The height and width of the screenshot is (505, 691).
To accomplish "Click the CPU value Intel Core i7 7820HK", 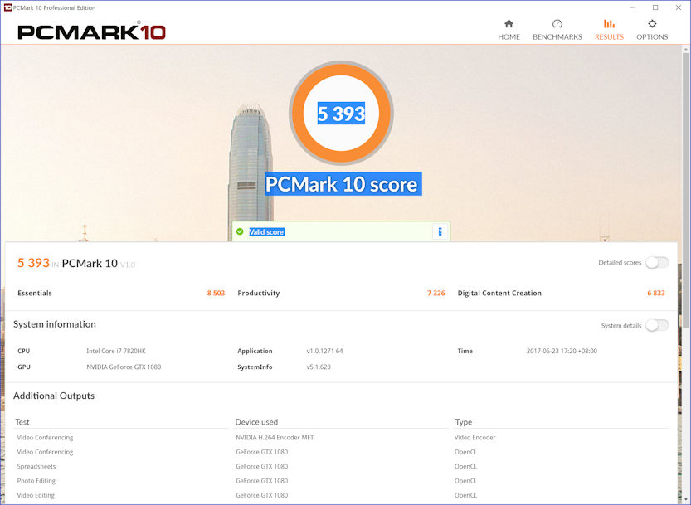I will click(x=116, y=352).
